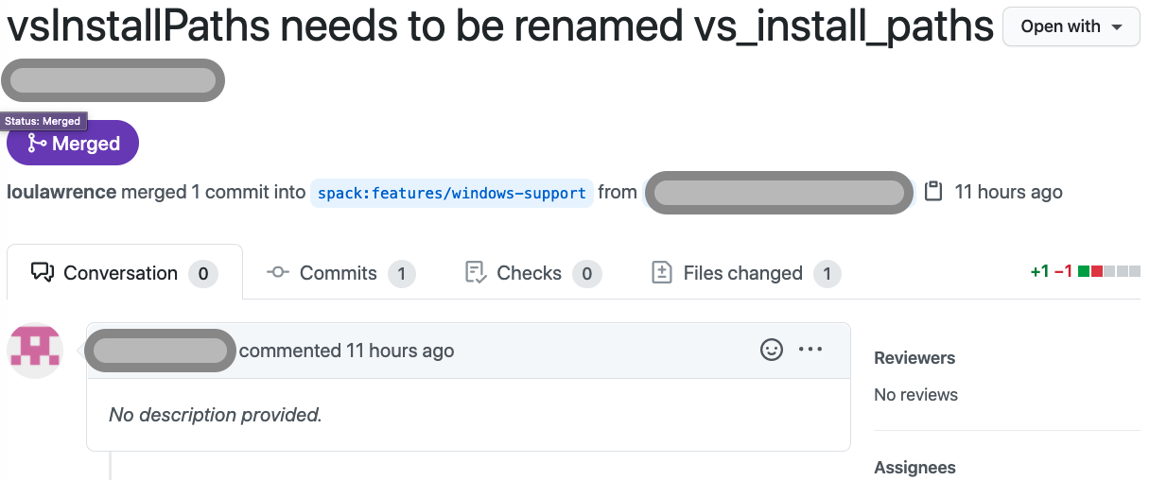The height and width of the screenshot is (480, 1167).
Task: Click the Reviewers sidebar heading
Action: tap(914, 358)
